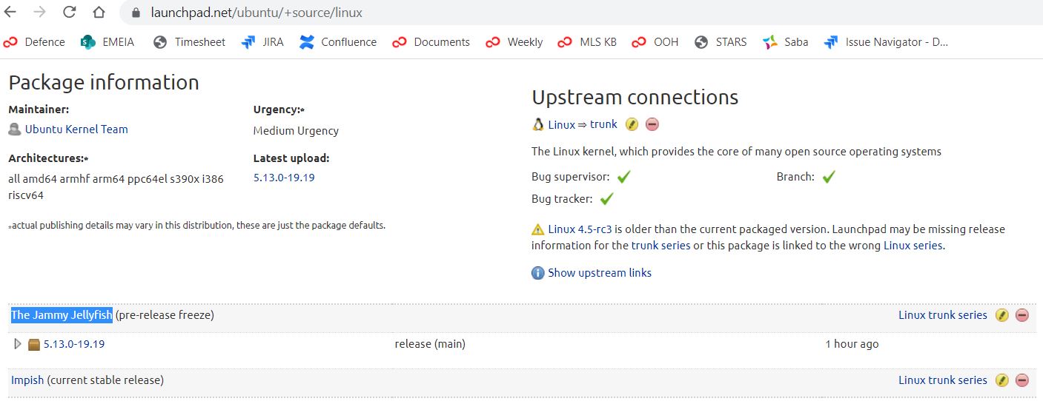Screen dimensions: 1043x401
Task: Open the OOH bookmark
Action: point(655,42)
